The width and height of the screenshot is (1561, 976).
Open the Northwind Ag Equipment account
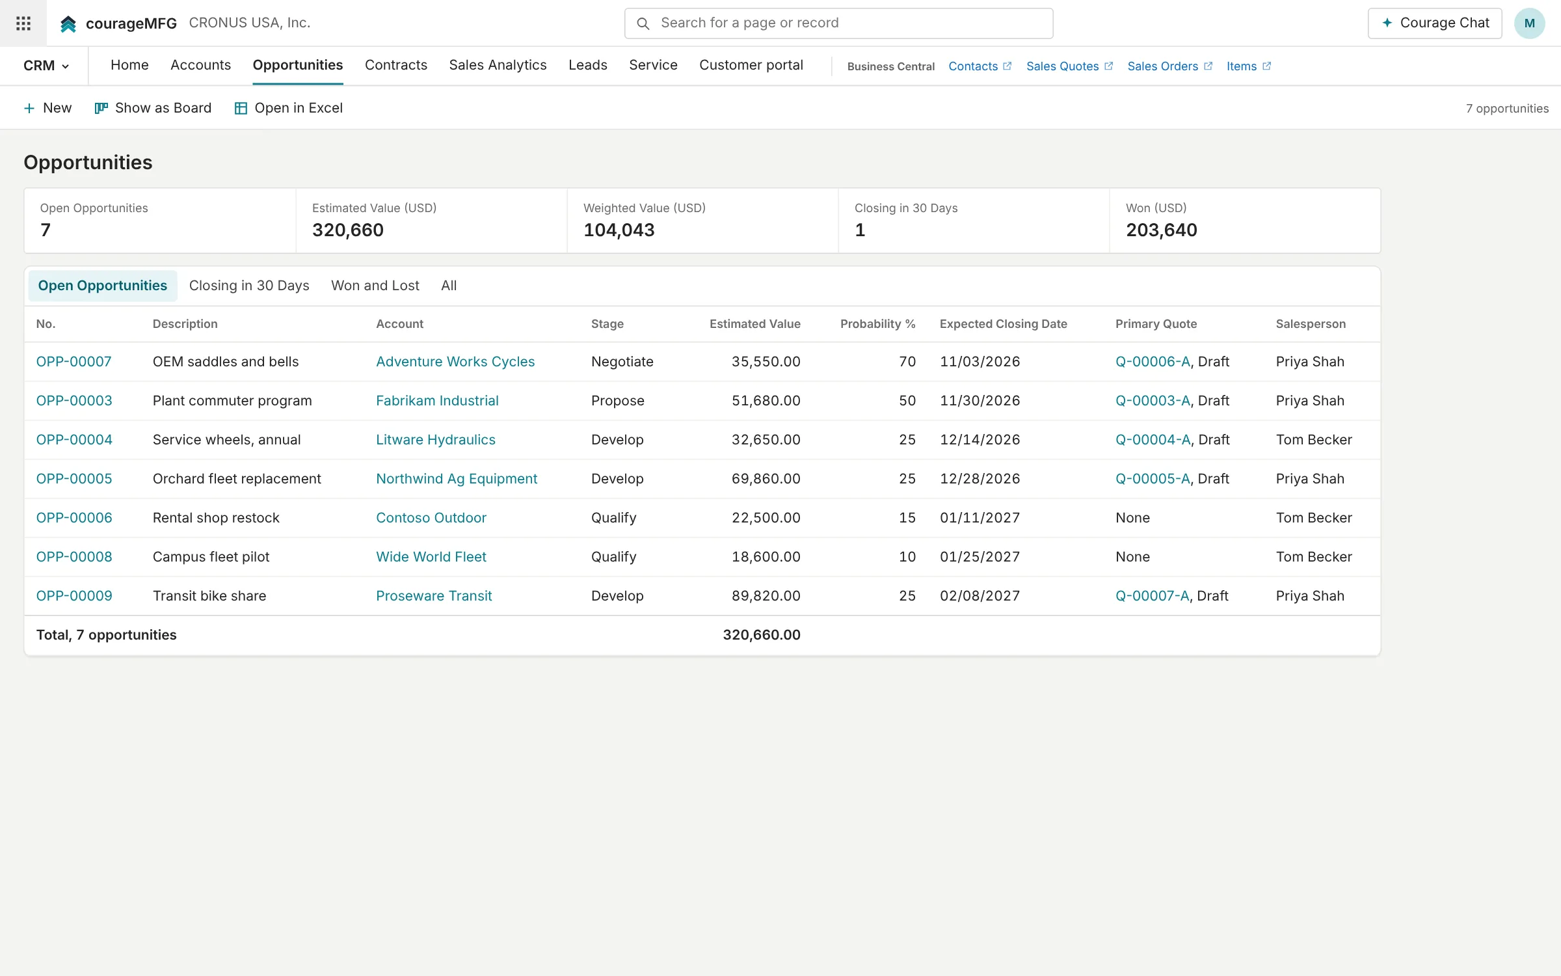457,479
